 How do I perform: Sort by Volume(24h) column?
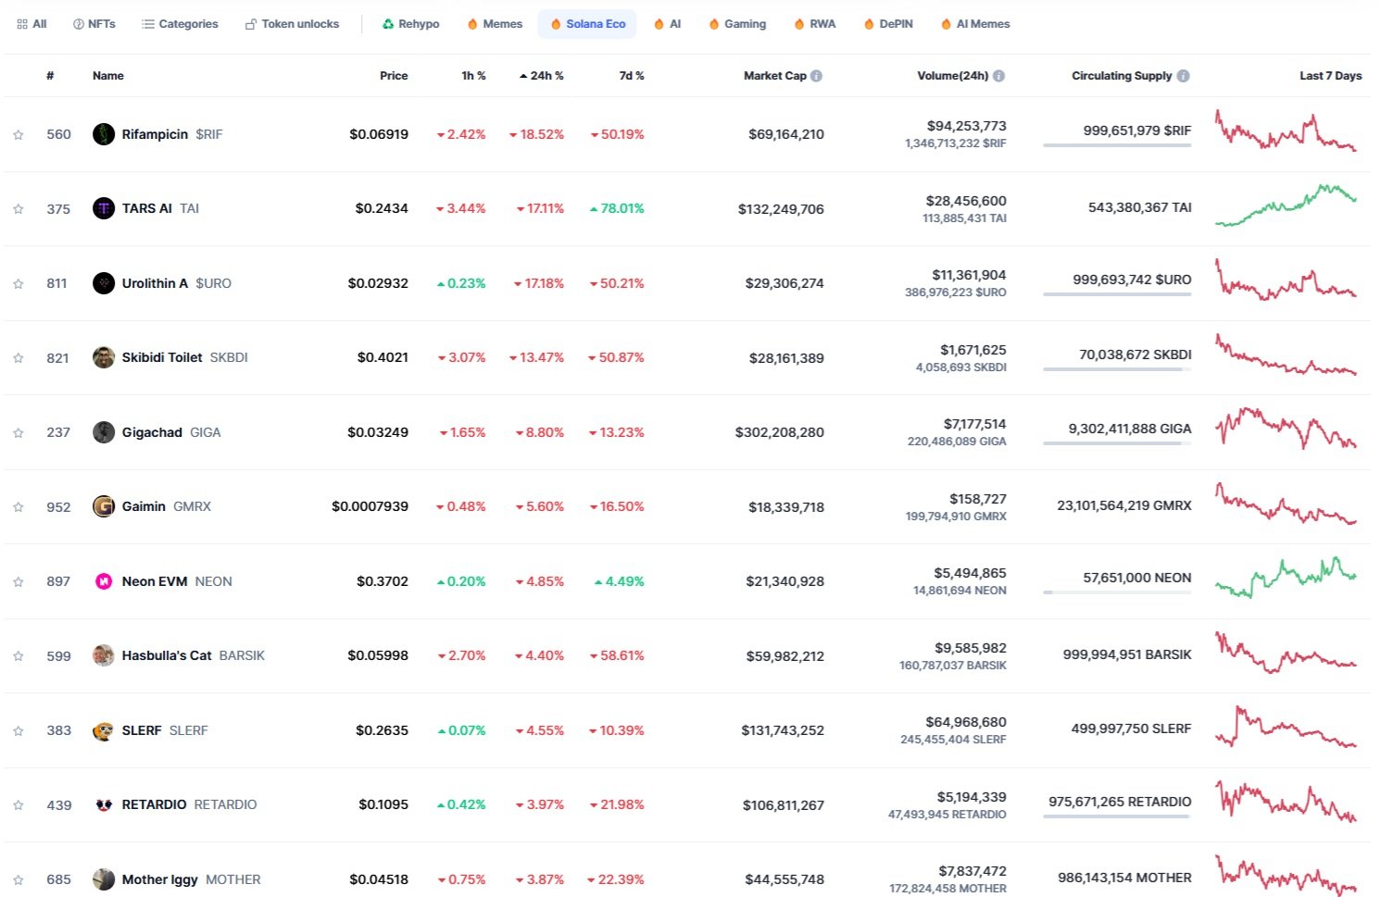(952, 76)
